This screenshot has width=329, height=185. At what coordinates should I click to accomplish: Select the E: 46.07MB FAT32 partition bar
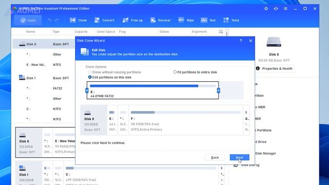click(153, 90)
